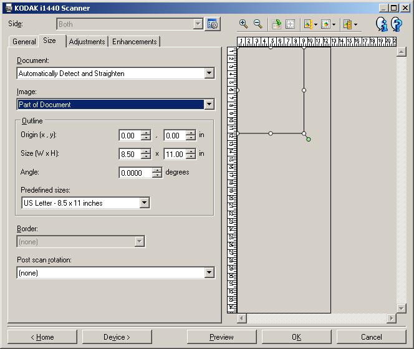This screenshot has height=349, width=414.
Task: Click preview horizontal scrollbar left arrow
Action: point(242,318)
